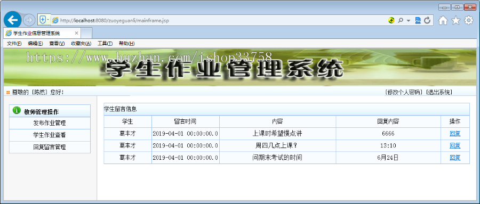Close the 学生作业信息管理系统 tab
The height and width of the screenshot is (204, 480).
coord(76,33)
